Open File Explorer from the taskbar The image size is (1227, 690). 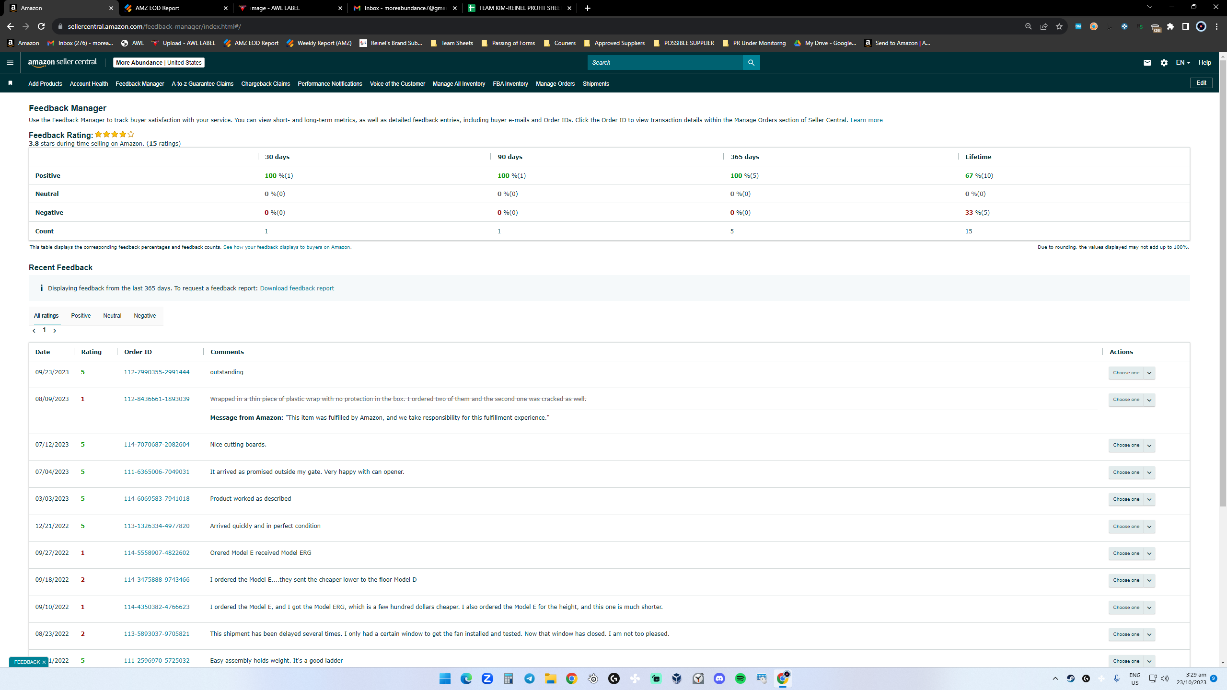click(x=550, y=678)
